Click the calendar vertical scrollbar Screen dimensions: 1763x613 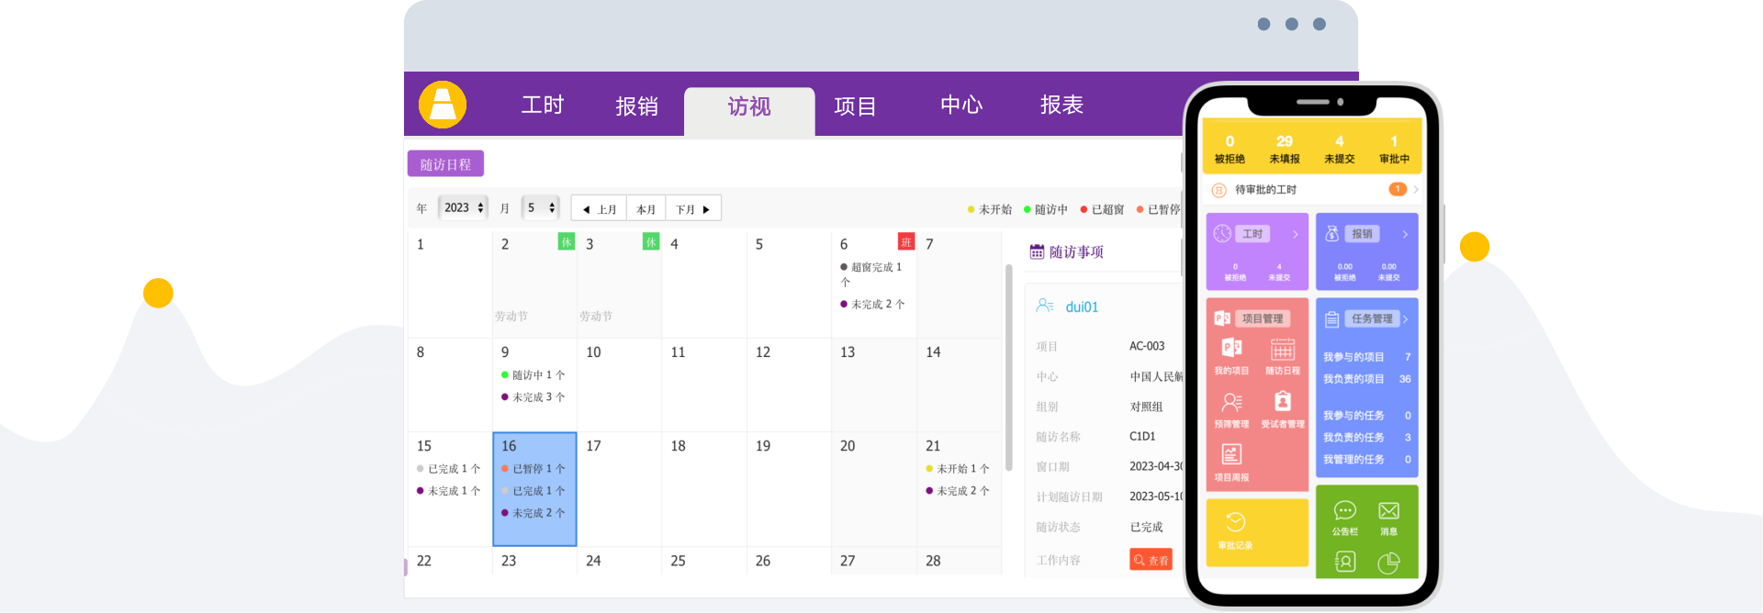pos(1008,367)
